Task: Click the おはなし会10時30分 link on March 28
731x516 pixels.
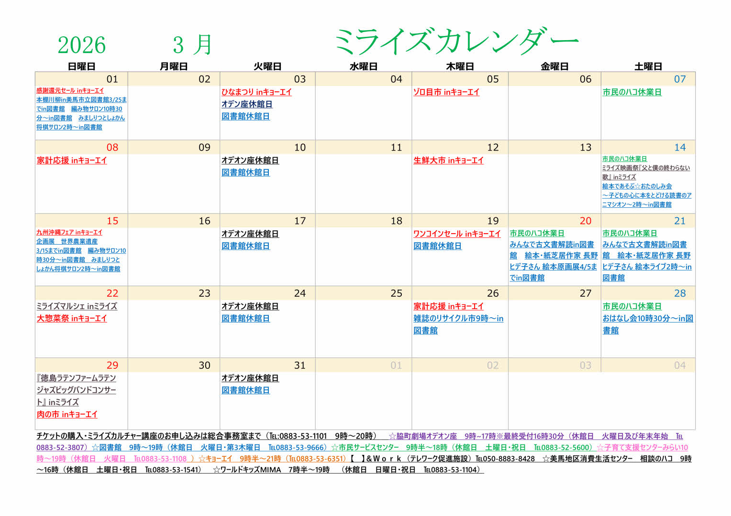Action: pos(647,319)
